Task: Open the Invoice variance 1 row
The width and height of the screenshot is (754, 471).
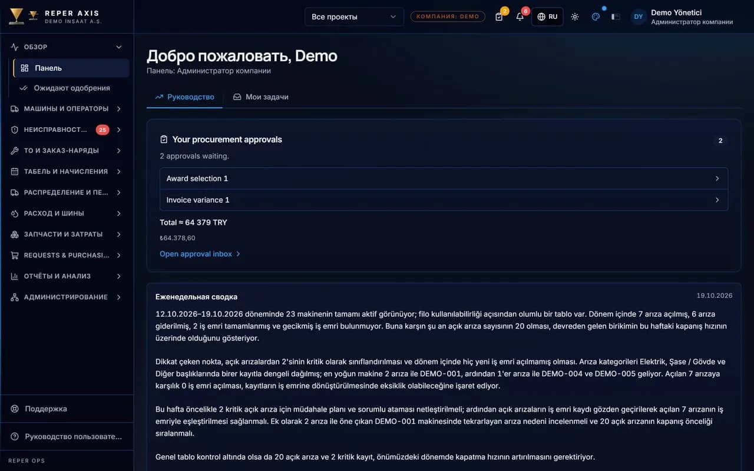Action: click(444, 200)
